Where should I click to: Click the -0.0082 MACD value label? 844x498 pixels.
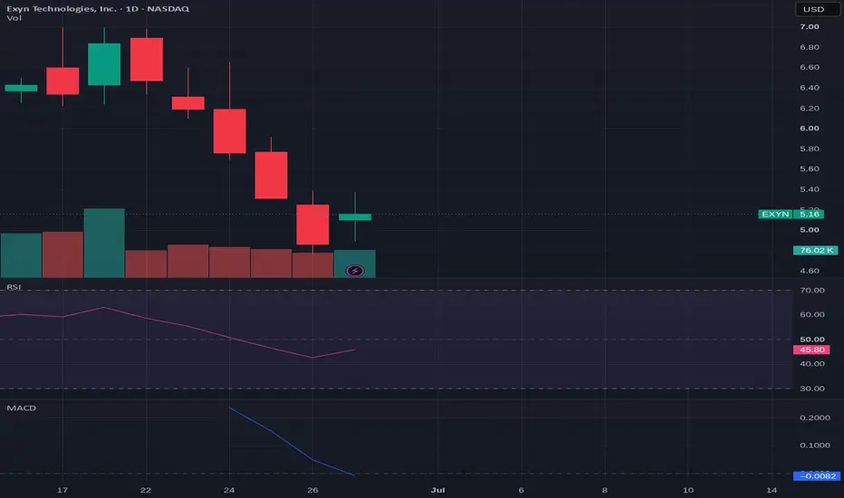point(817,476)
